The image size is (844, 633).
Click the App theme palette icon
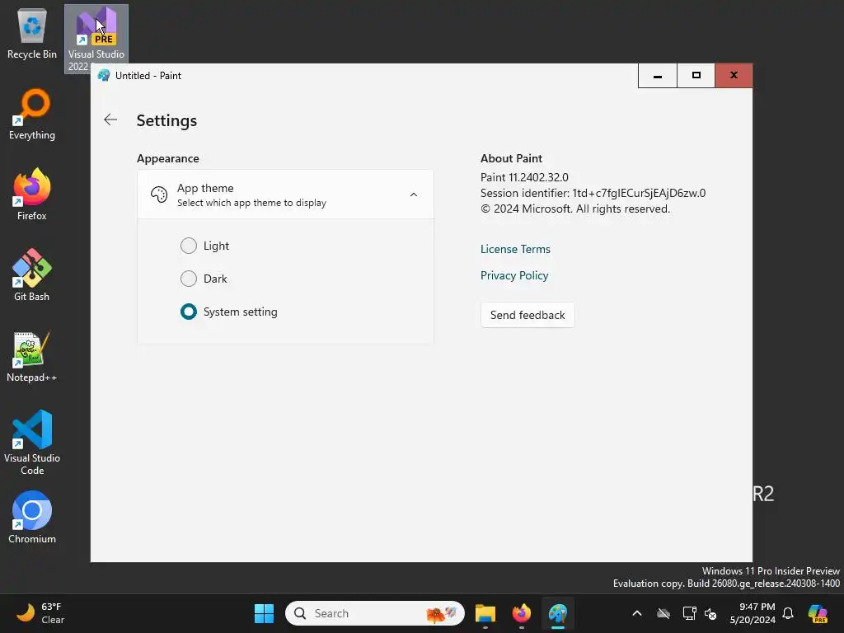159,195
